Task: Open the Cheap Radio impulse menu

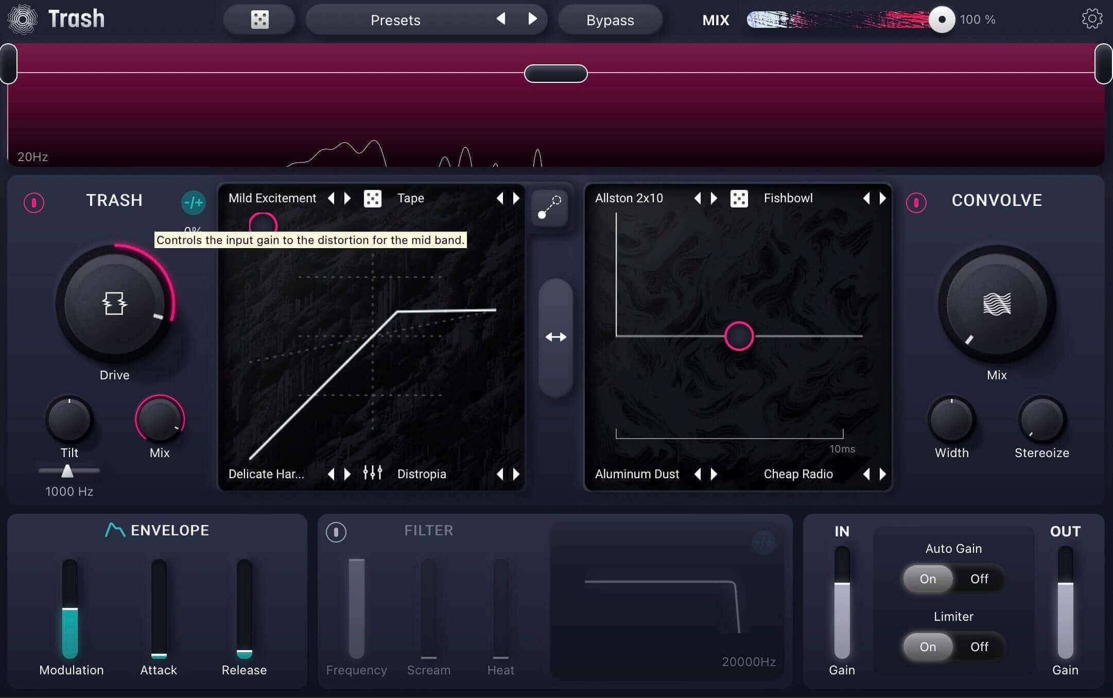Action: point(798,474)
